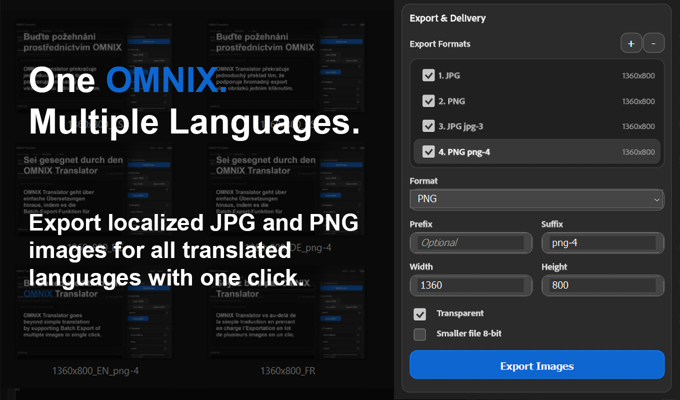The width and height of the screenshot is (680, 400).
Task: Disable the Transparent checkbox
Action: [419, 314]
